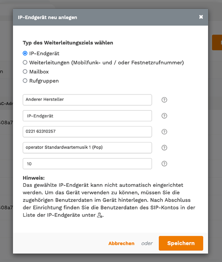Select the IP-Endgerät radio option
Image resolution: width=222 pixels, height=262 pixels.
pos(25,53)
